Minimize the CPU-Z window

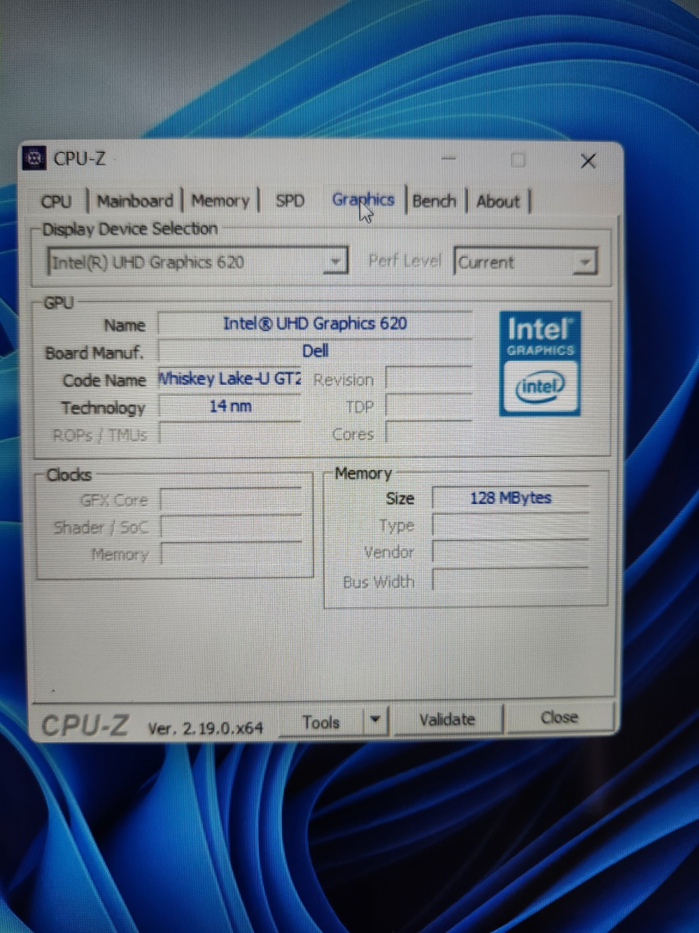449,159
